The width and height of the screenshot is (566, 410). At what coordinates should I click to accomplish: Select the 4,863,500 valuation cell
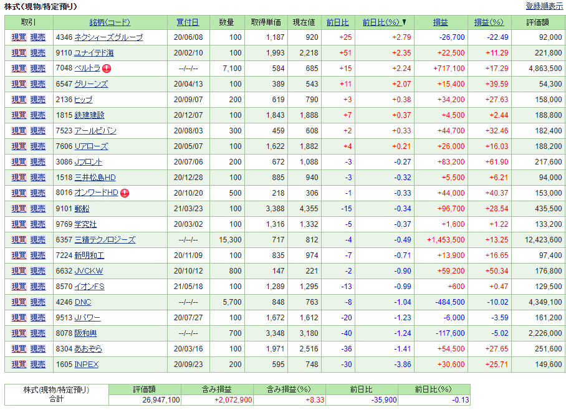538,68
